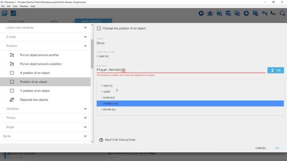Click the Cancel button
The width and height of the screenshot is (287, 161).
(261, 148)
